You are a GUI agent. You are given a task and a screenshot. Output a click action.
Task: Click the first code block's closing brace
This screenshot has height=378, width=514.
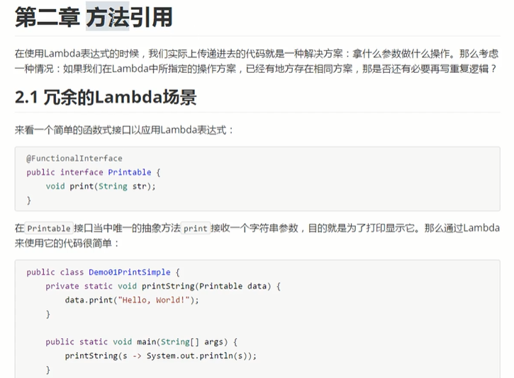pos(29,200)
